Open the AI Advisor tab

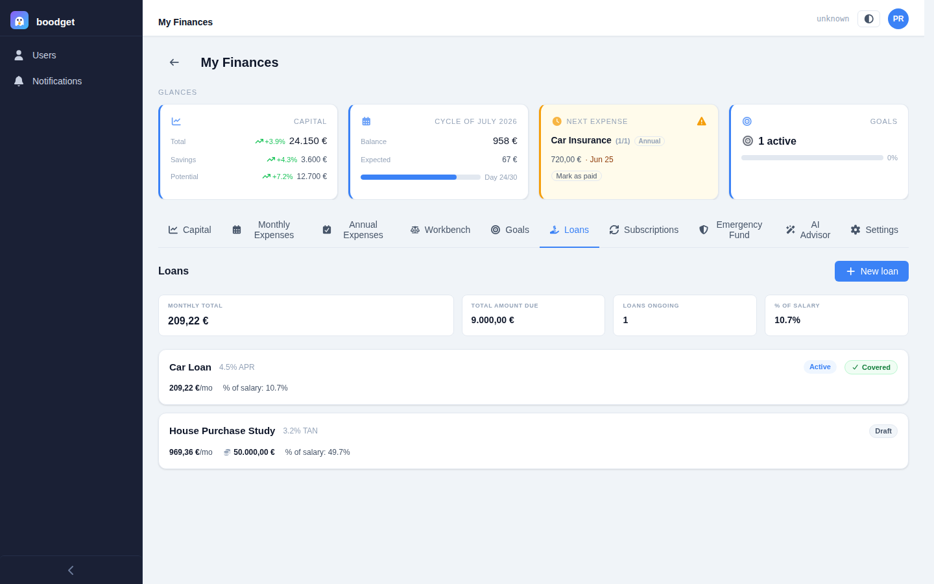[808, 230]
